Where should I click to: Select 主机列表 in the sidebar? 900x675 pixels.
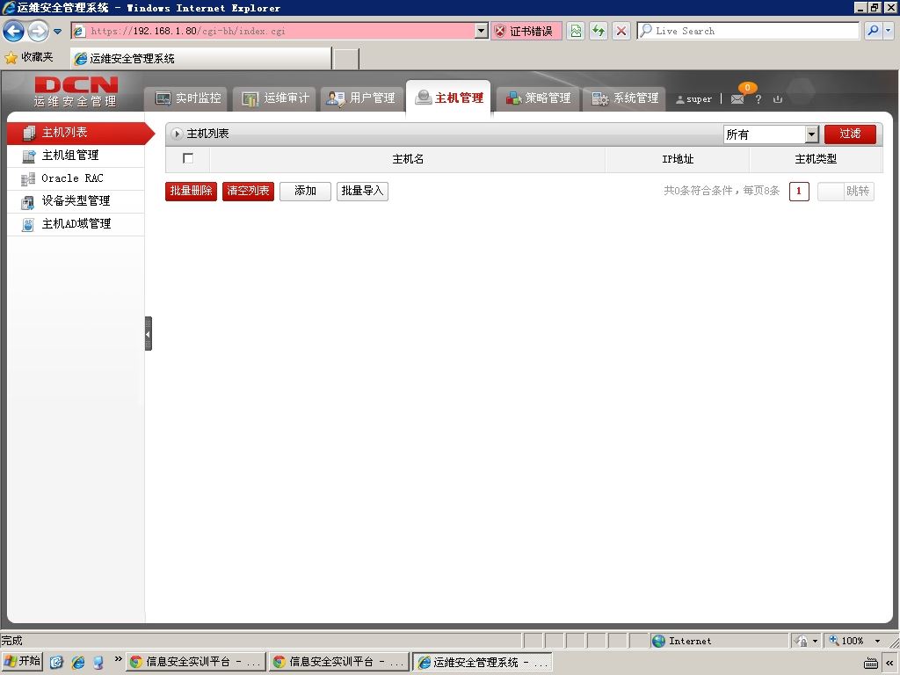coord(77,133)
